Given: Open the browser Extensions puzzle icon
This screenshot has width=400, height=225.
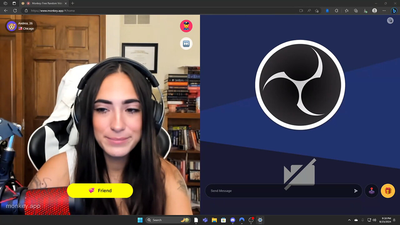Looking at the screenshot, I should (x=337, y=11).
